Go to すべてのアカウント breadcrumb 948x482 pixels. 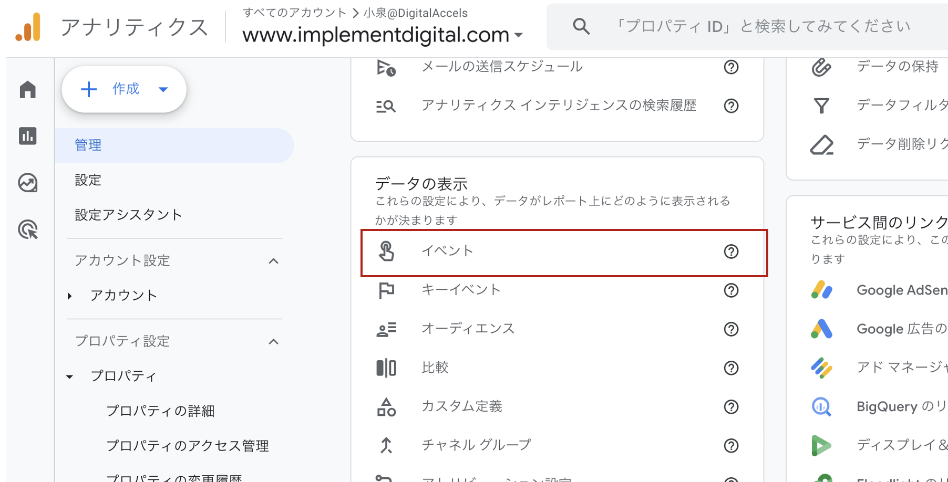(295, 13)
